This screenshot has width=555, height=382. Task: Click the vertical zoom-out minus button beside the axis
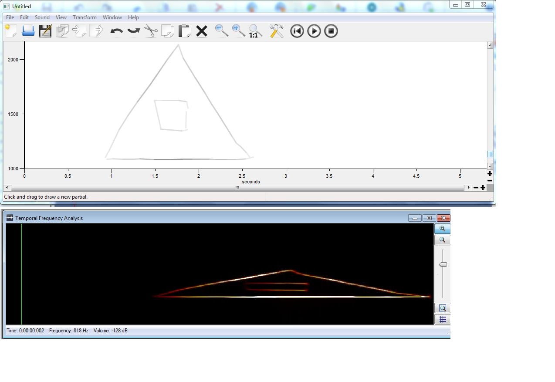490,180
